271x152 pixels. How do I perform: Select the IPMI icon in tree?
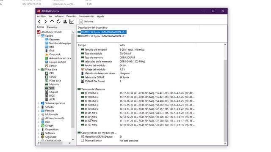point(47,51)
